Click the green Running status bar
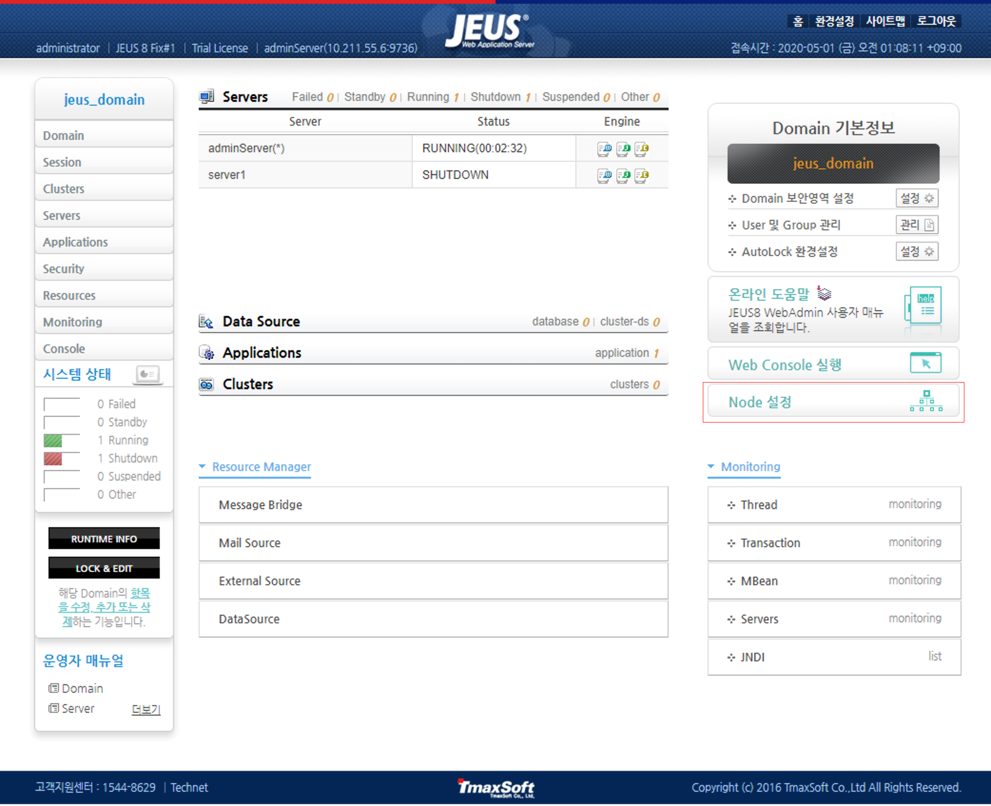The height and width of the screenshot is (806, 991). [x=53, y=441]
